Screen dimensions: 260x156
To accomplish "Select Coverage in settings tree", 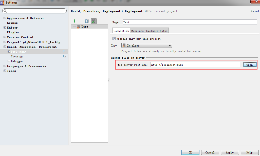I will (x=17, y=56).
